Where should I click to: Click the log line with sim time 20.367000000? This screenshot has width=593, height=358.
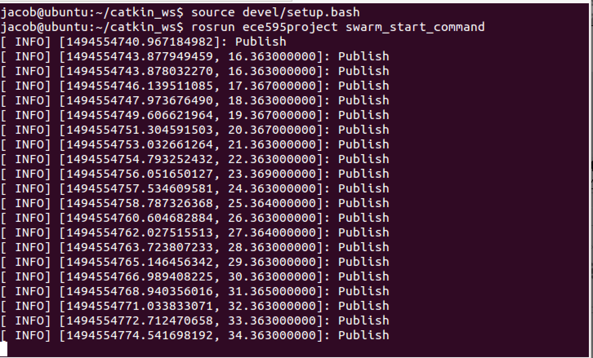coord(195,130)
